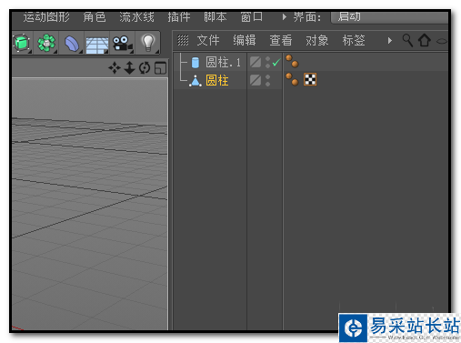
Task: Add a camera with the camera icon
Action: [122, 44]
